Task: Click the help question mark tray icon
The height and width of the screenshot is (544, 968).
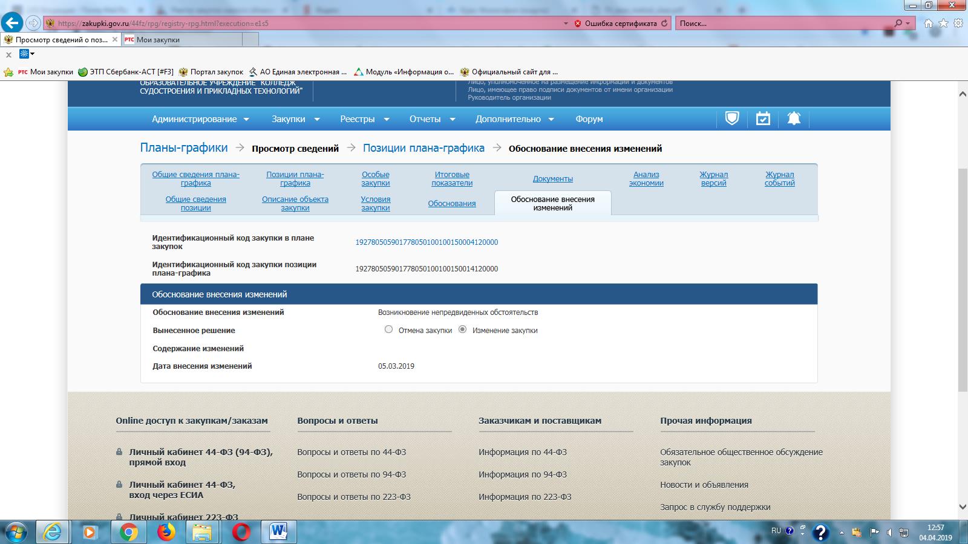Action: 820,532
